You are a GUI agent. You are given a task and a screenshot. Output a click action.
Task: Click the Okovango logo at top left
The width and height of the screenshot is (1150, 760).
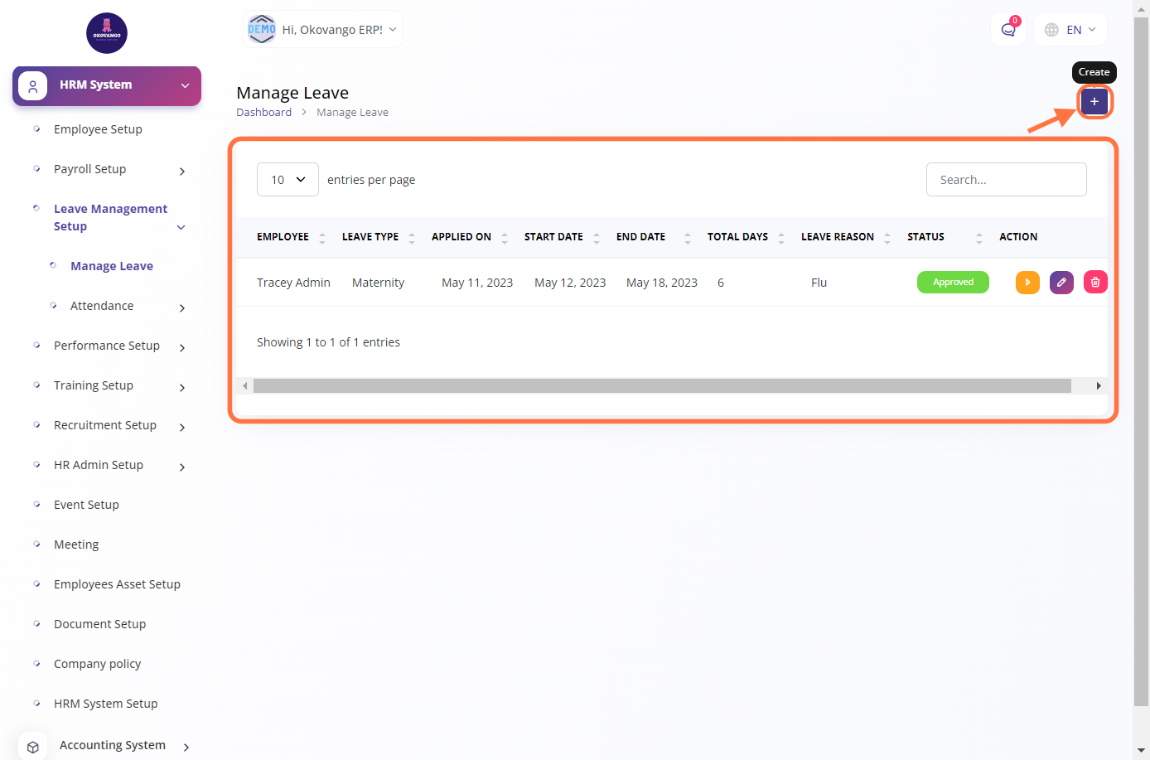(107, 33)
